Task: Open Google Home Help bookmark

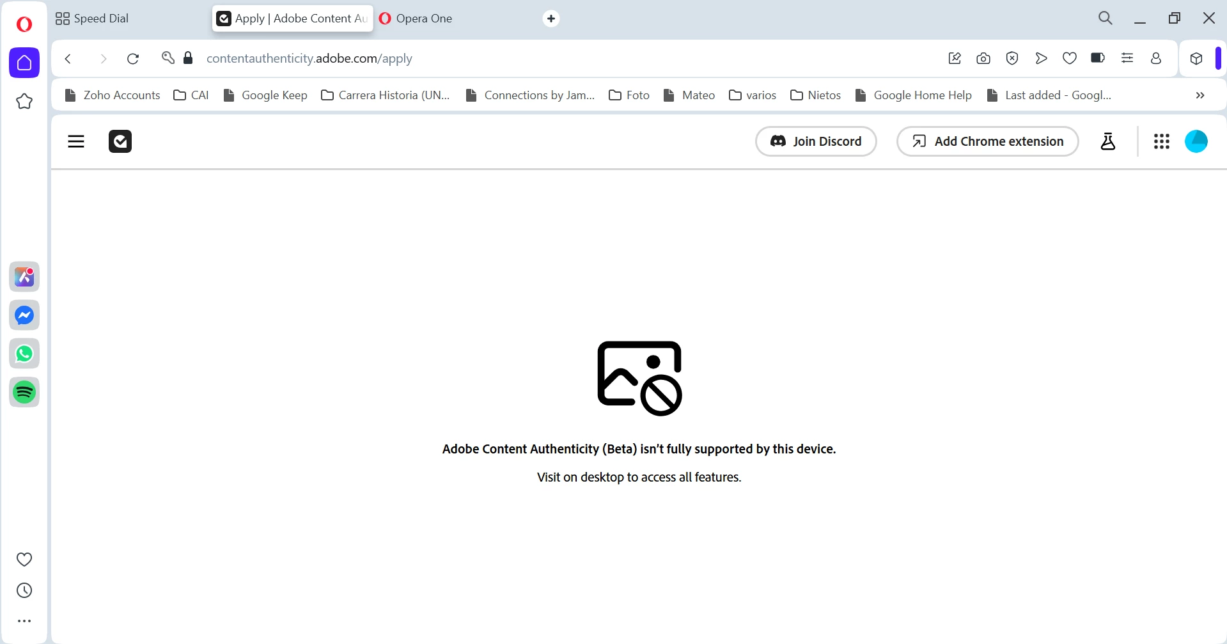Action: pyautogui.click(x=913, y=95)
